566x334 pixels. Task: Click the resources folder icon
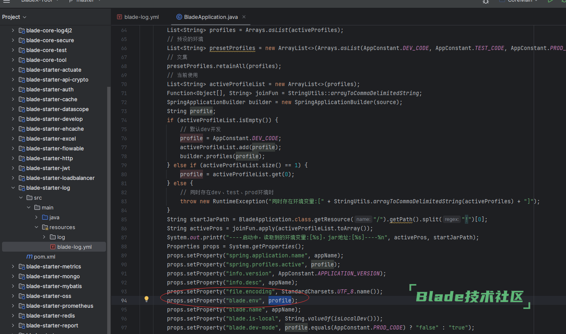(x=45, y=227)
